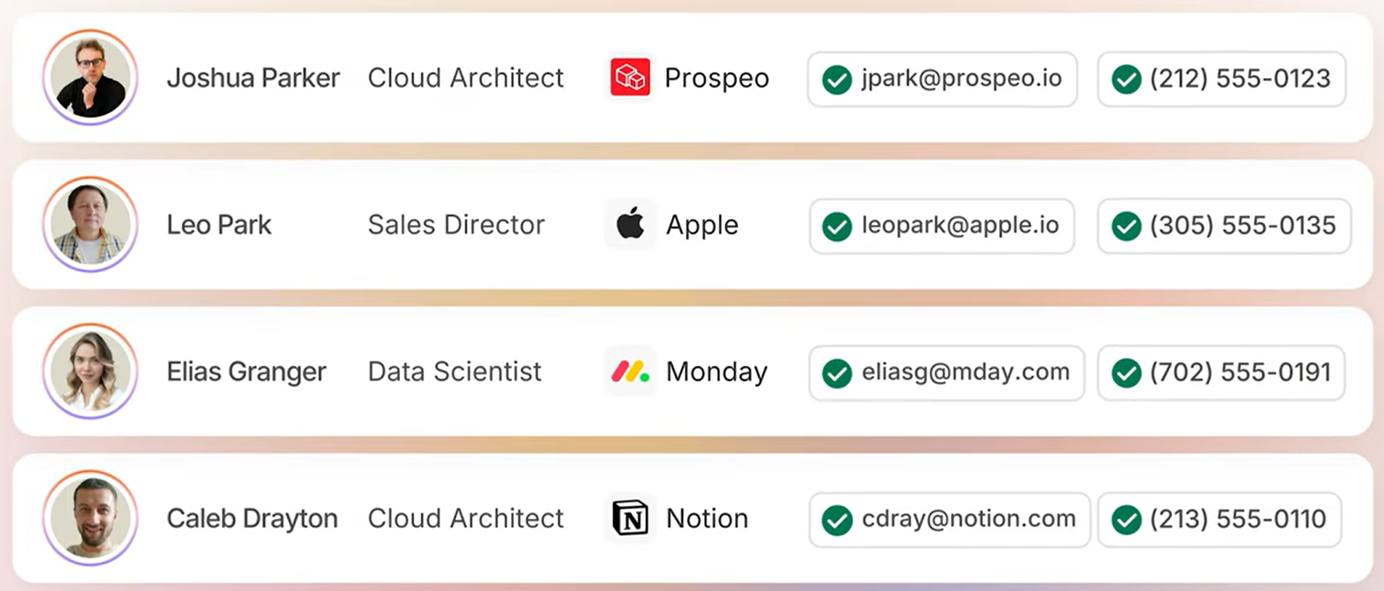Image resolution: width=1384 pixels, height=591 pixels.
Task: Click green checkmark beside (213) 555-0110
Action: click(x=1126, y=520)
